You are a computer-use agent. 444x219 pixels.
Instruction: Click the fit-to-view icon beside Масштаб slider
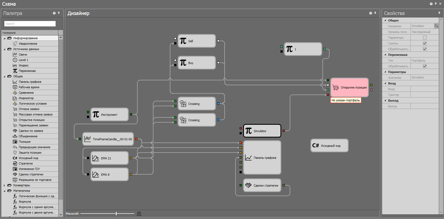click(x=139, y=214)
